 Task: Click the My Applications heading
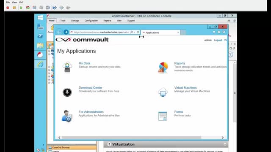click(76, 51)
